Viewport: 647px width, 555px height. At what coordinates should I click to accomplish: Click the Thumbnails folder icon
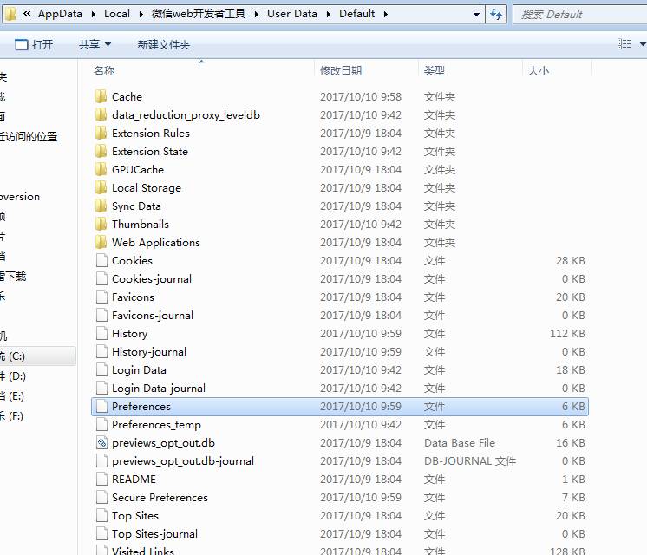click(101, 224)
